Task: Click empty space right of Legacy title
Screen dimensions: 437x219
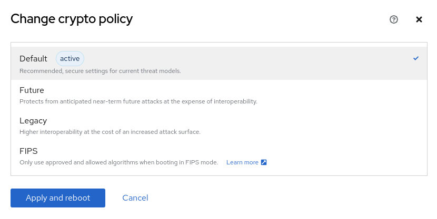Action: (x=237, y=120)
